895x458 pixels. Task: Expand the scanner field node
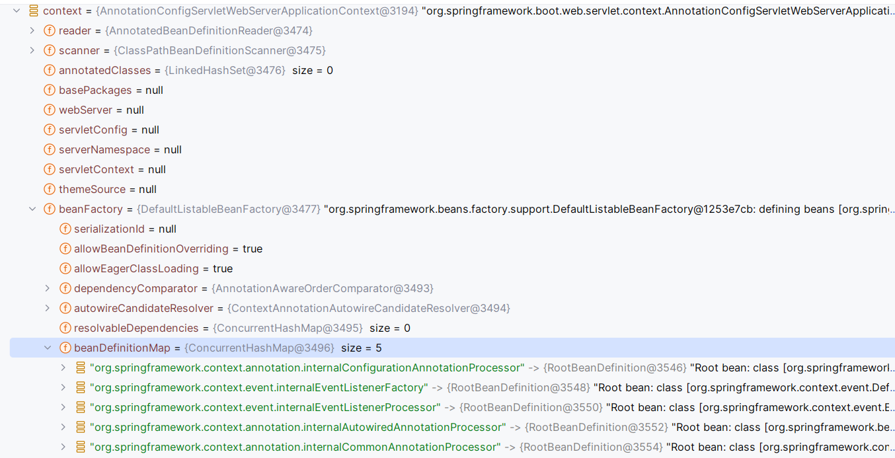[x=32, y=50]
